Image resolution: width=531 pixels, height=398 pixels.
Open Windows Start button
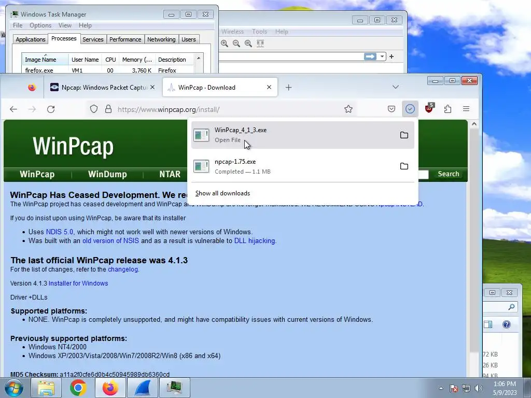click(x=14, y=388)
